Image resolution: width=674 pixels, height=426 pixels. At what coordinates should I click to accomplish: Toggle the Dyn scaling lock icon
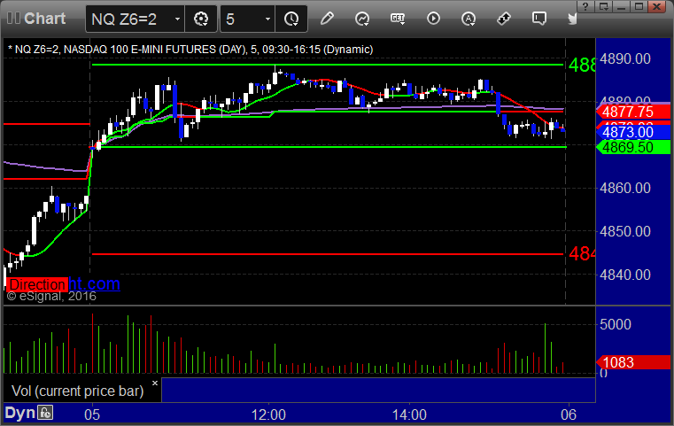(44, 413)
